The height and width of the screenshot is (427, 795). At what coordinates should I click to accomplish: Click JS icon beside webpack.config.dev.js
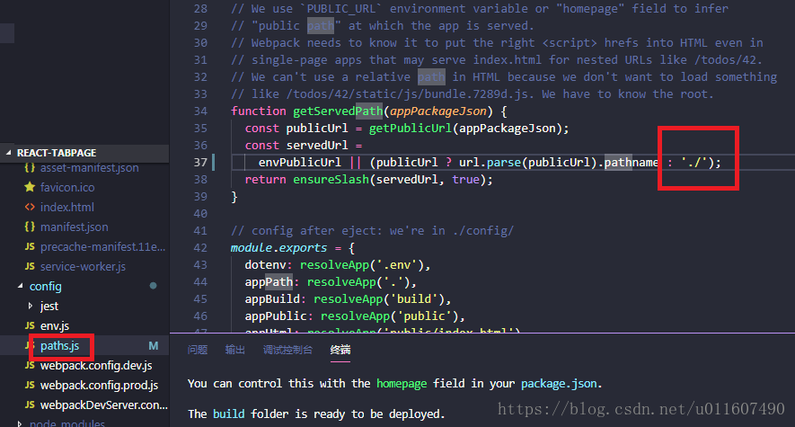tap(30, 365)
